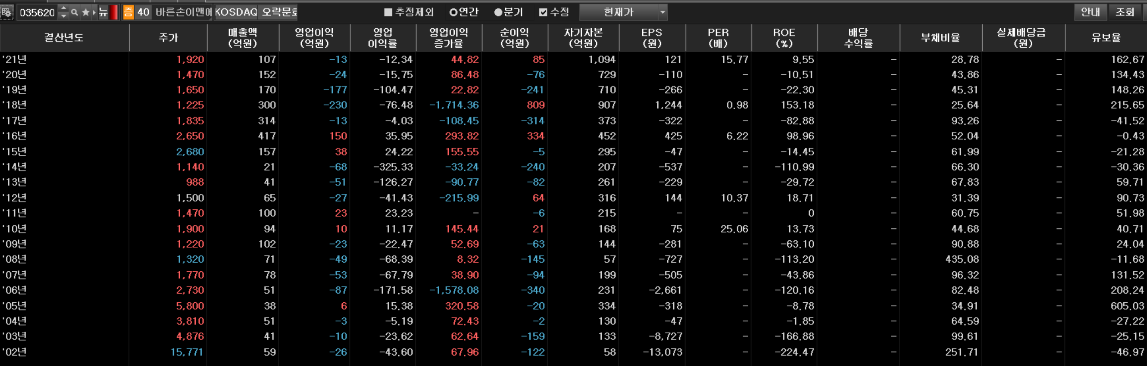Click the 안내 button
Image resolution: width=1147 pixels, height=366 pixels.
pyautogui.click(x=1091, y=12)
